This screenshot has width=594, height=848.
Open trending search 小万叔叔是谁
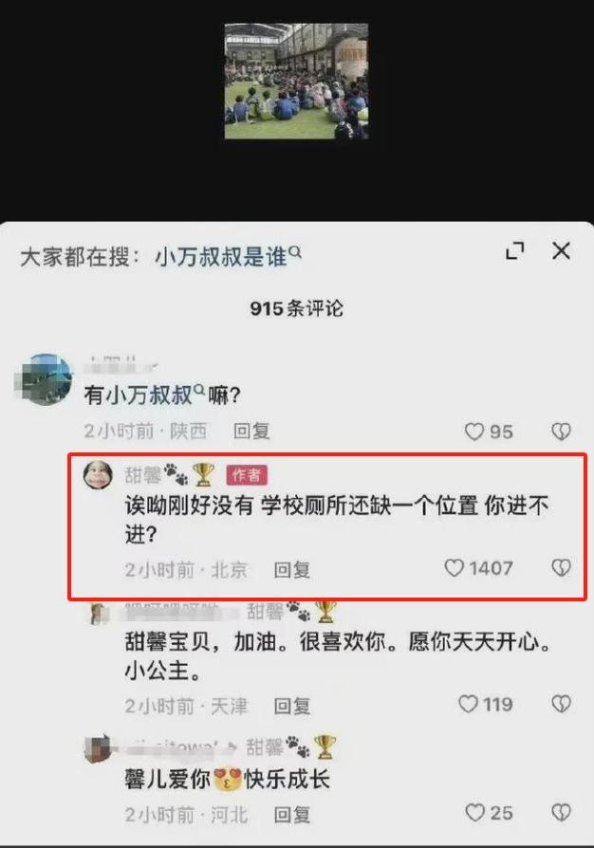click(x=228, y=256)
